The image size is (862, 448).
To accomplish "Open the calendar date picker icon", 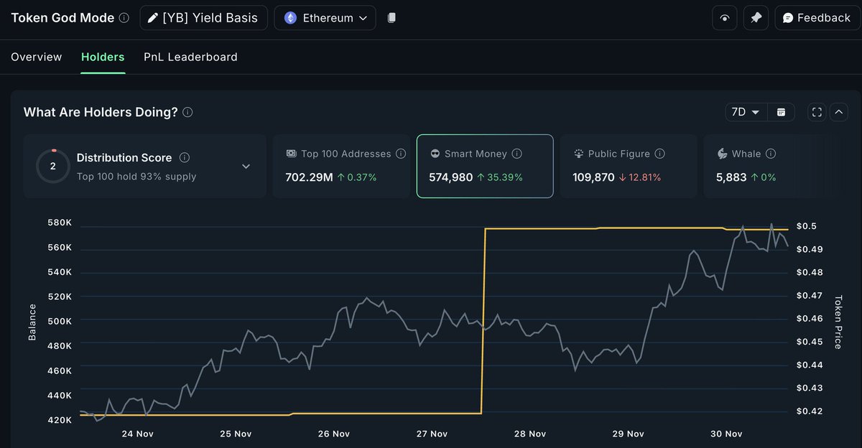I will pyautogui.click(x=781, y=112).
